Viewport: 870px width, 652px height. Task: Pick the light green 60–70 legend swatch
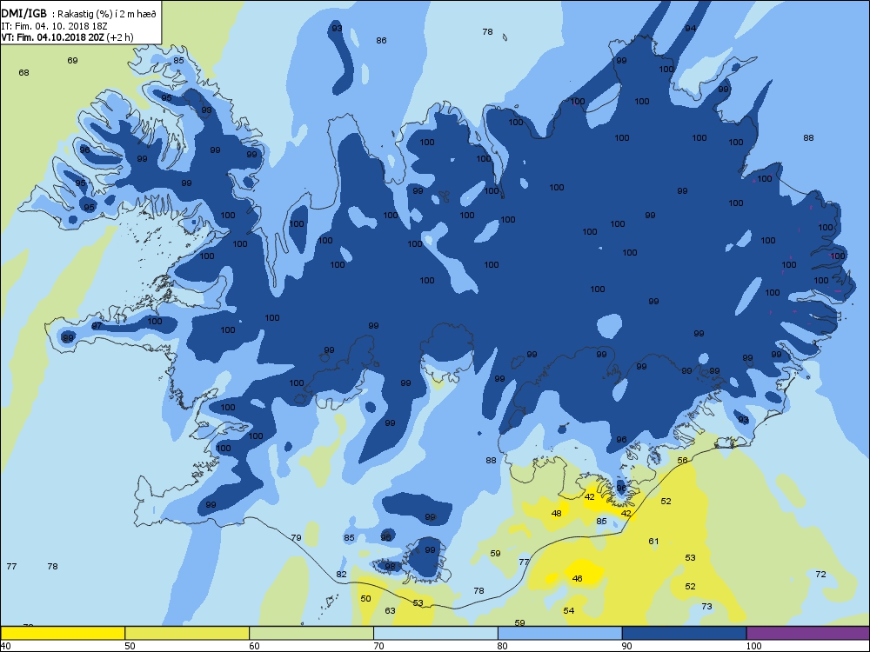pos(311,633)
